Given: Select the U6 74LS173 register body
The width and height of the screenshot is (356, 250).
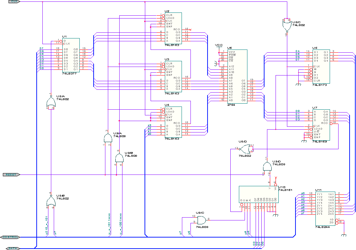Looking at the screenshot, I should click(x=321, y=67).
